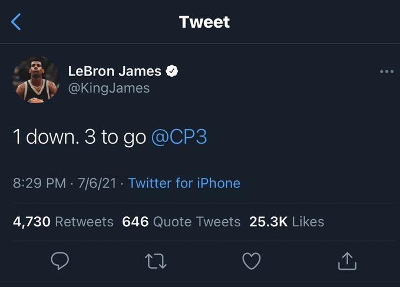Open the @KingJames handle
Viewport: 400px width, 287px height.
109,88
